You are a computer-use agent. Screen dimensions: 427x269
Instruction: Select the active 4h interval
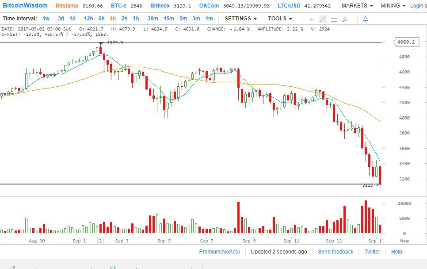113,19
